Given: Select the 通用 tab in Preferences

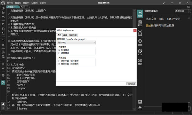Looking at the screenshot, I should click(59, 35).
